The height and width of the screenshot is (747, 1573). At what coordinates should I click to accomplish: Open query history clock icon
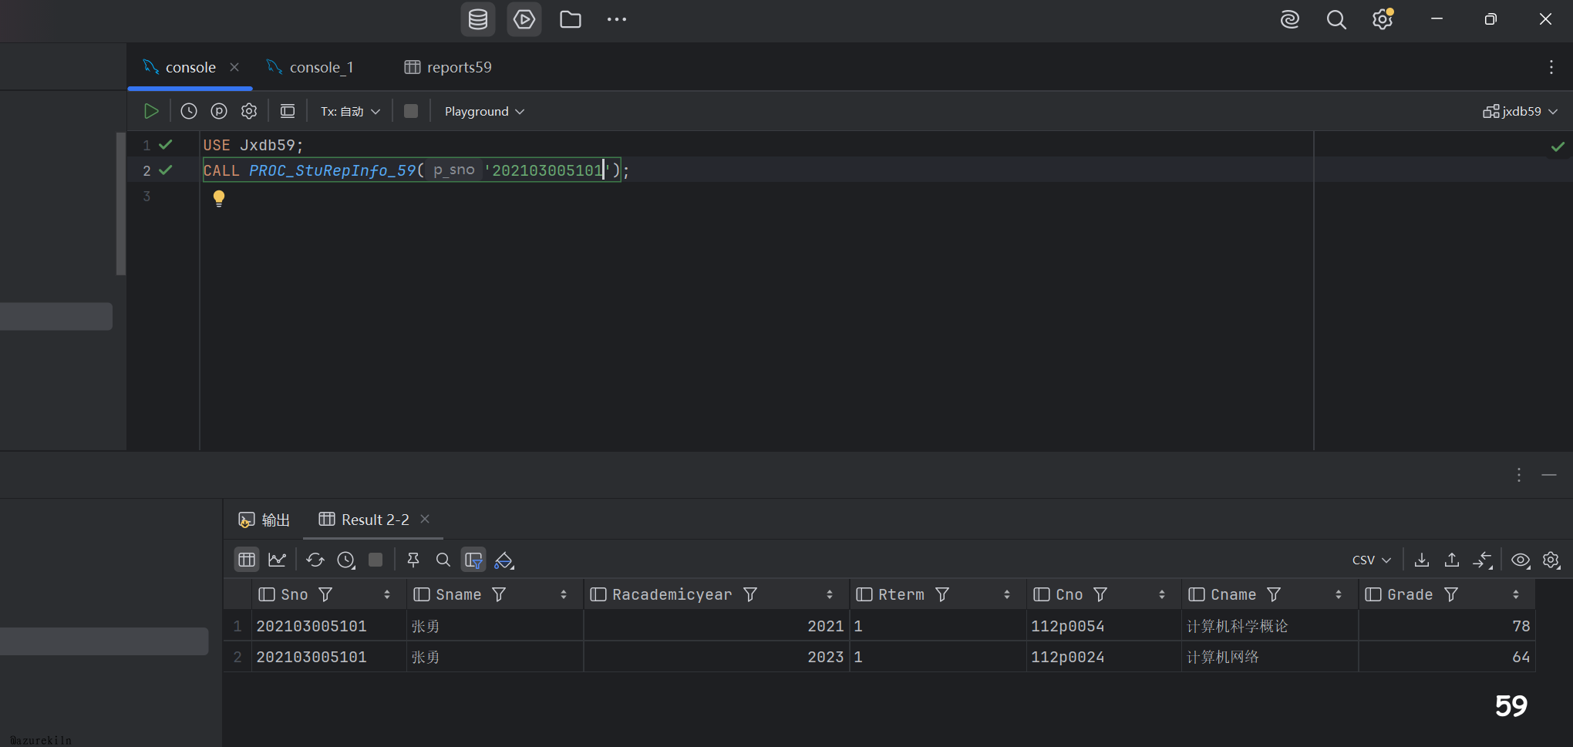click(x=189, y=111)
